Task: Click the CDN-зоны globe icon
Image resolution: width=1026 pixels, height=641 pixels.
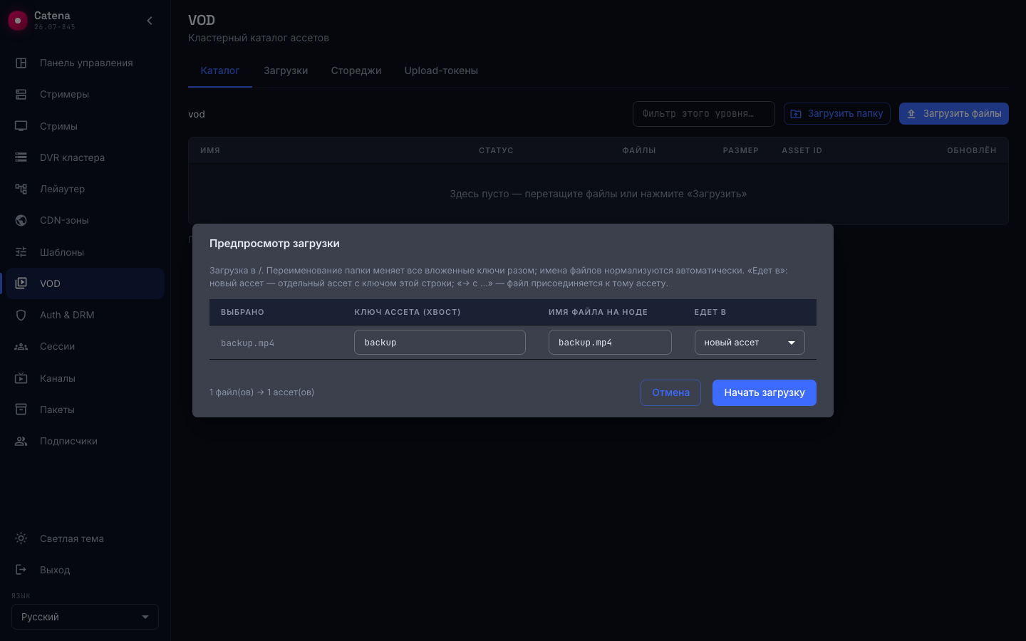Action: [21, 220]
